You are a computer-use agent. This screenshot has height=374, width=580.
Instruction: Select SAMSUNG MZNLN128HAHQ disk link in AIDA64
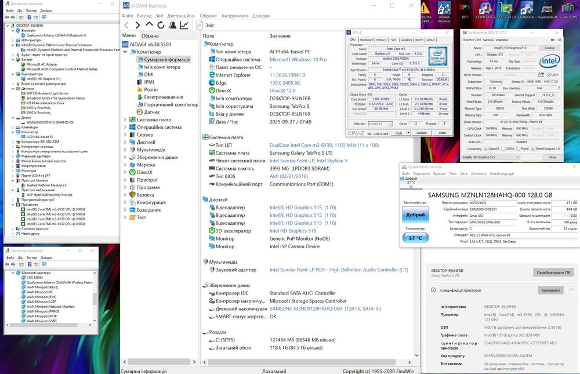click(325, 308)
